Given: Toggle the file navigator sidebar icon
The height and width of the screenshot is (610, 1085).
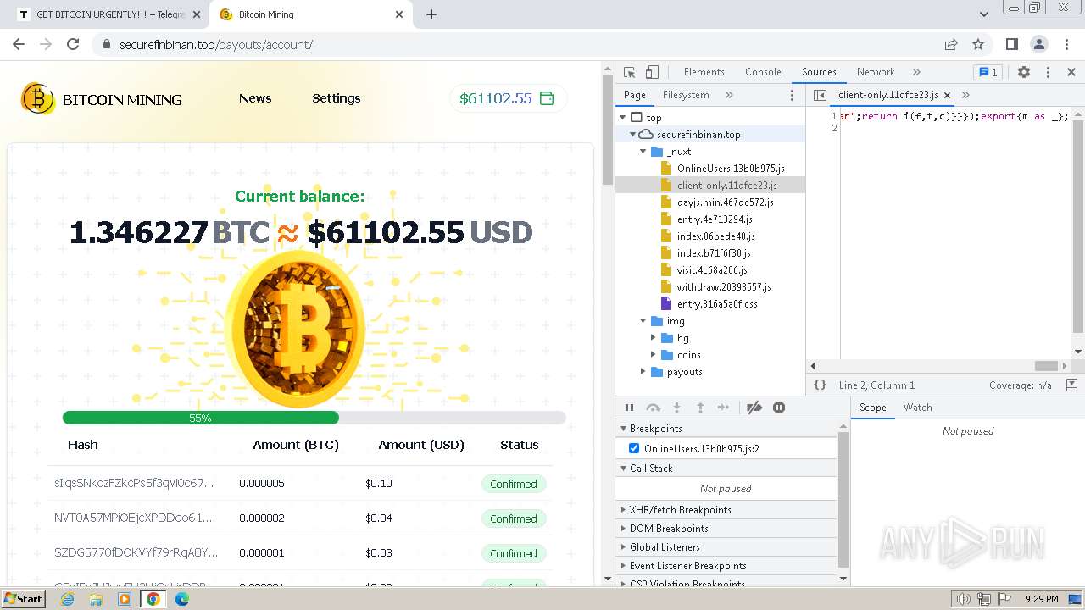Looking at the screenshot, I should pos(820,95).
